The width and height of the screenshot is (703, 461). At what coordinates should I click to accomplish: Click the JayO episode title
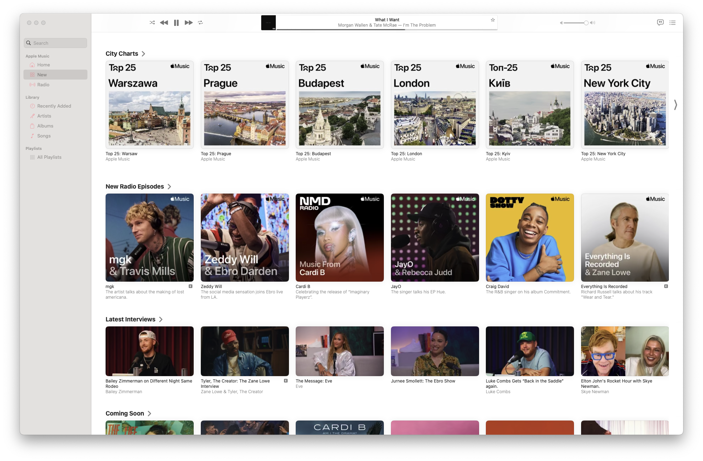pyautogui.click(x=396, y=287)
